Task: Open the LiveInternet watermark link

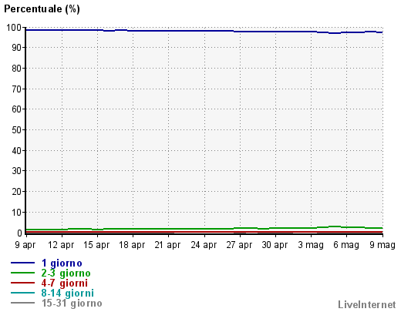Action: click(367, 304)
